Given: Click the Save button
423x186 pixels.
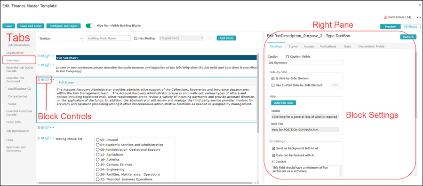Looking at the screenshot, I should pyautogui.click(x=8, y=26).
